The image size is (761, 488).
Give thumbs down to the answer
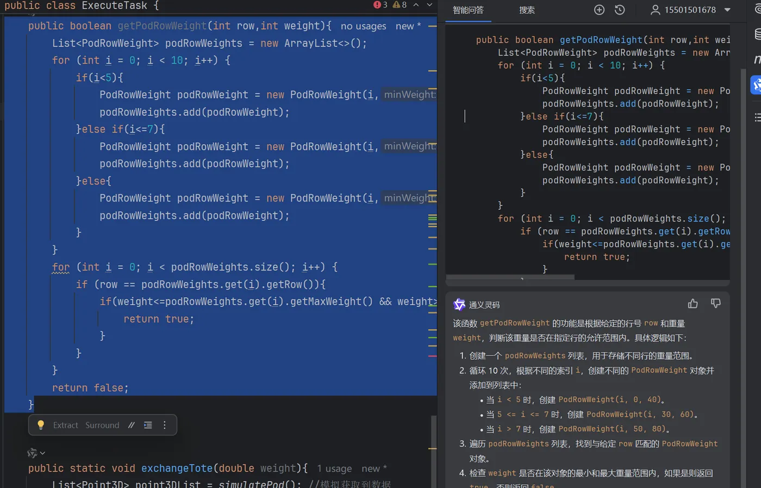715,304
